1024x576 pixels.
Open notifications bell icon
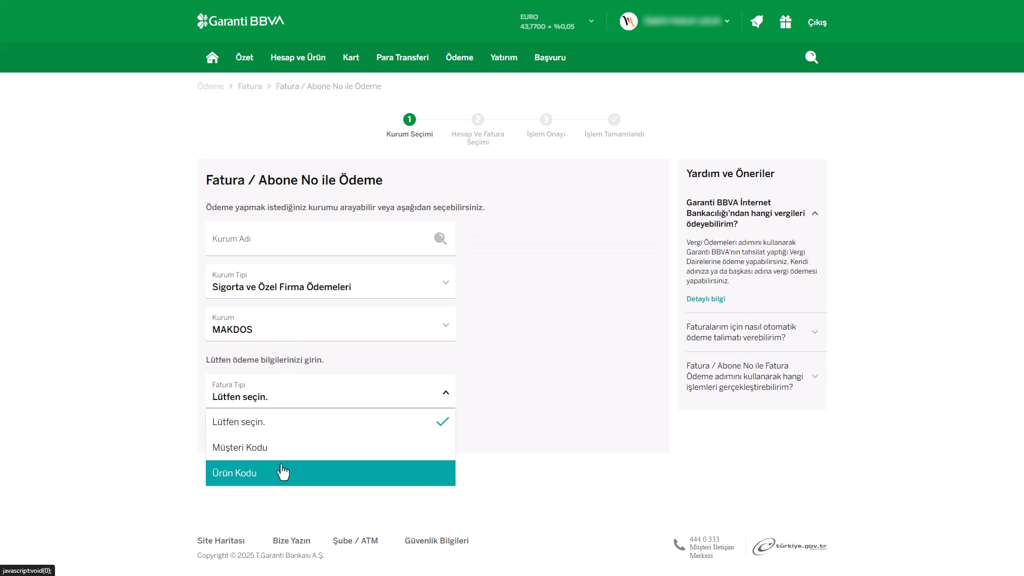[x=757, y=22]
